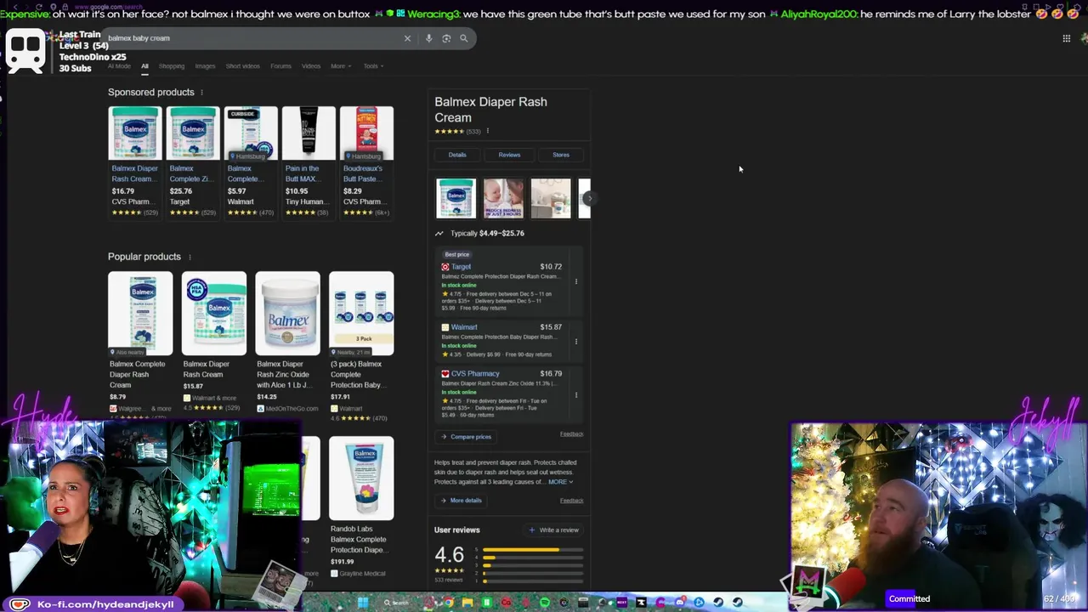Open Google Lens image search icon
Image resolution: width=1088 pixels, height=612 pixels.
click(x=446, y=38)
